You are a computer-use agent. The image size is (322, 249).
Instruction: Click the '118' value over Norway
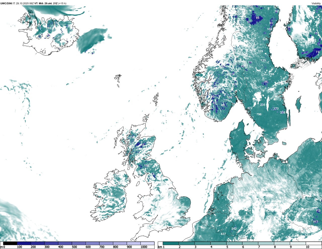coord(232,74)
